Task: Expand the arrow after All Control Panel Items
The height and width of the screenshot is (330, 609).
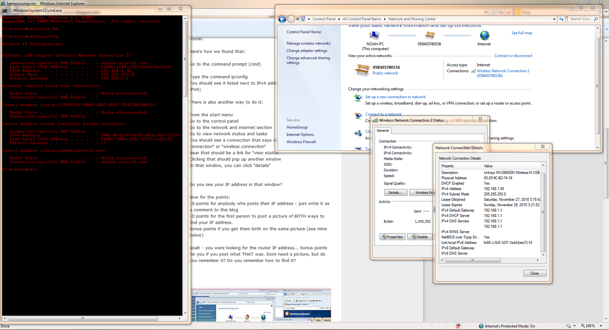Action: pyautogui.click(x=384, y=19)
